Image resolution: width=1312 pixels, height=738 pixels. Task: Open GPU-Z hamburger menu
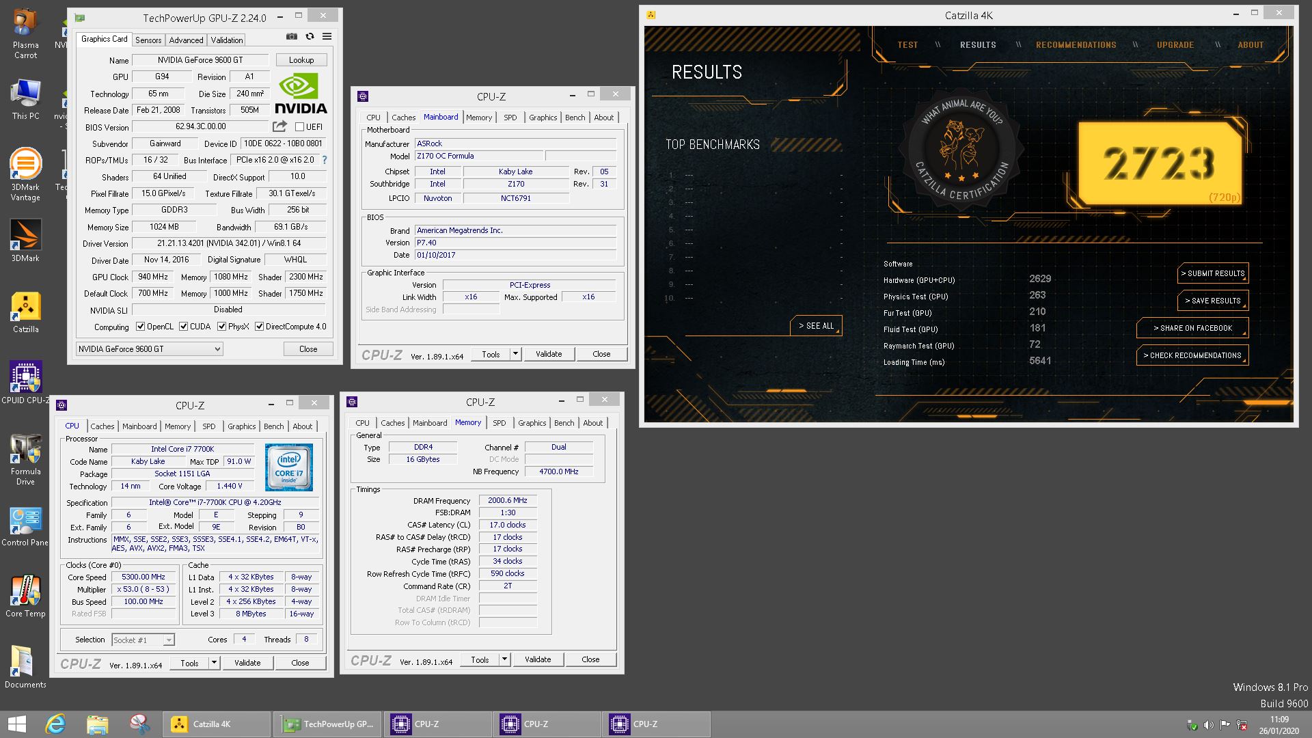pyautogui.click(x=327, y=36)
